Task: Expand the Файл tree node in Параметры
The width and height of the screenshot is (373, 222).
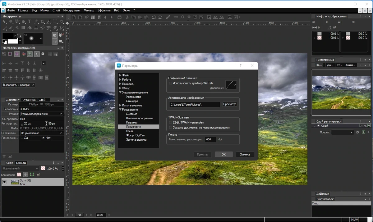Action: tap(120, 75)
